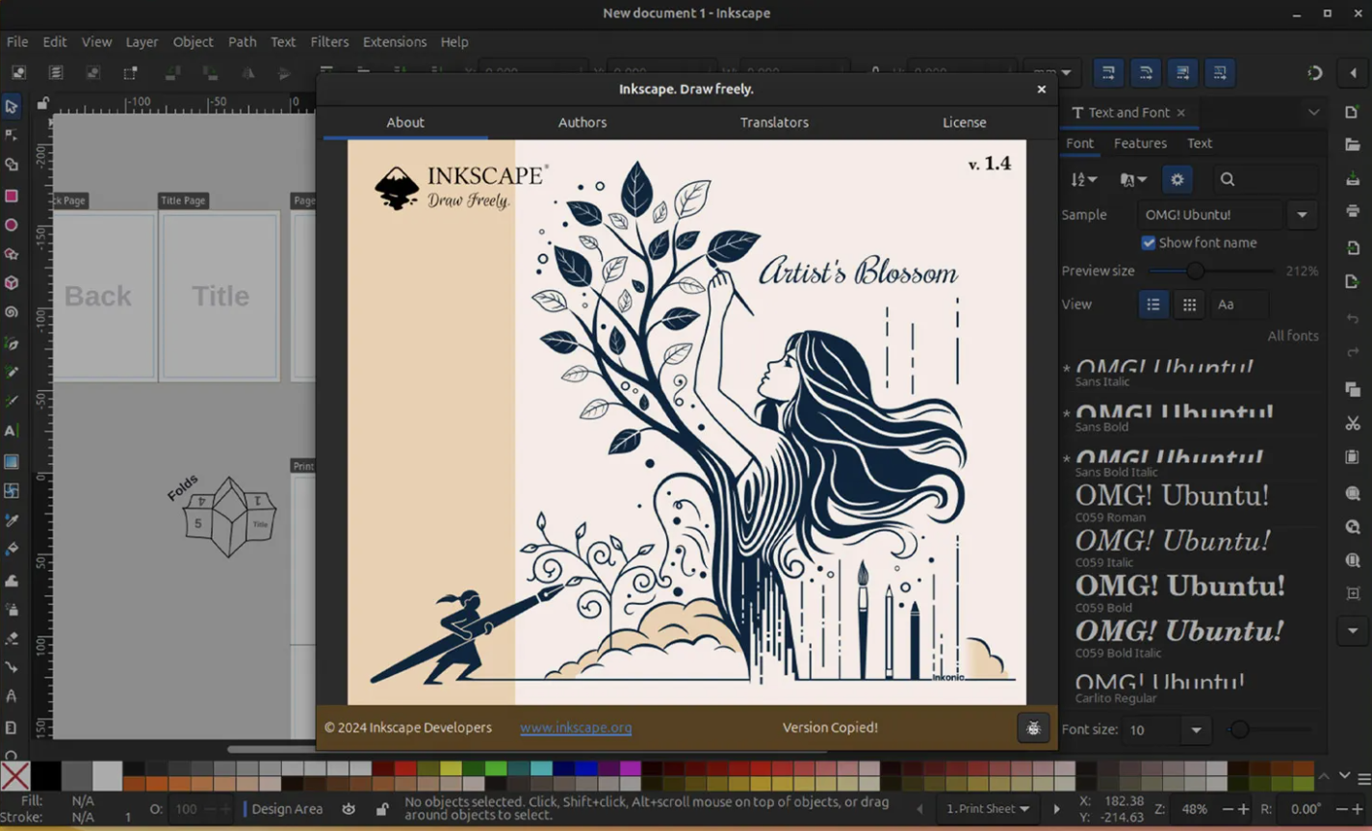The image size is (1372, 831).
Task: Expand the docked panel chevron menu
Action: pyautogui.click(x=1313, y=113)
